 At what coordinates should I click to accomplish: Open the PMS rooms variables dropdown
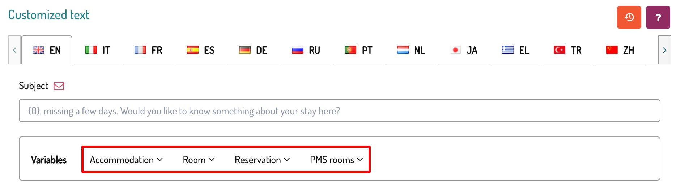(x=336, y=160)
